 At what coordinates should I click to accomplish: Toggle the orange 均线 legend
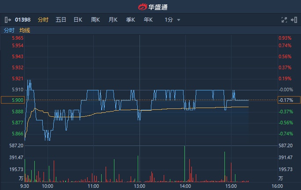pos(25,30)
